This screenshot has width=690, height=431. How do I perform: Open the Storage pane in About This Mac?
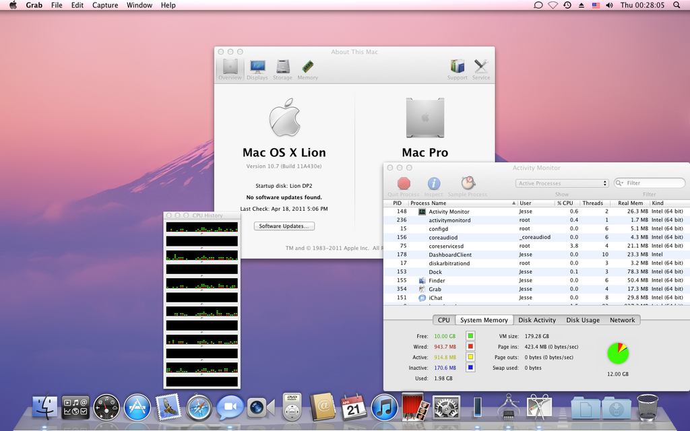[x=282, y=69]
